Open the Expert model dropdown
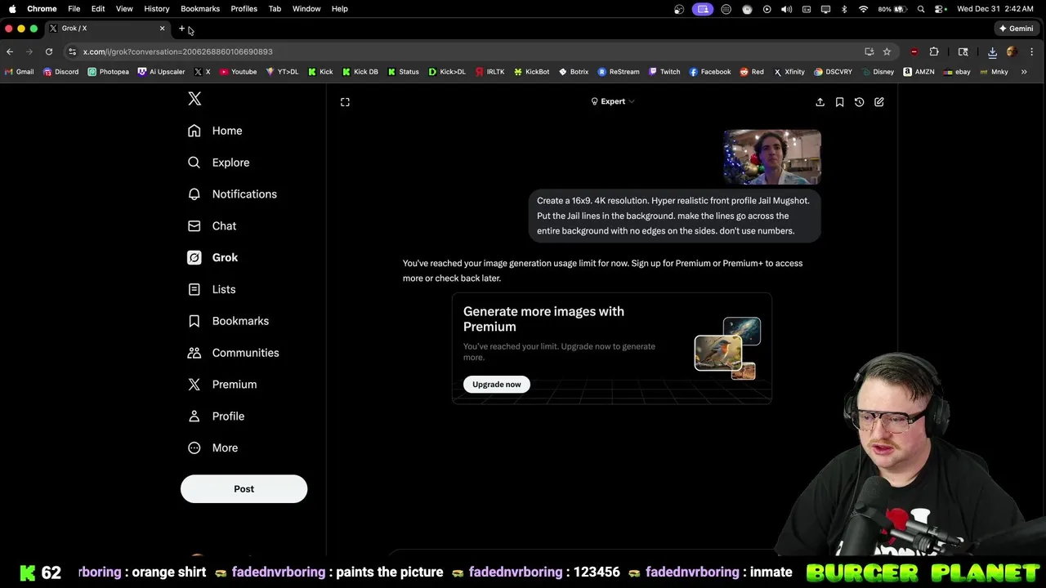 (612, 101)
